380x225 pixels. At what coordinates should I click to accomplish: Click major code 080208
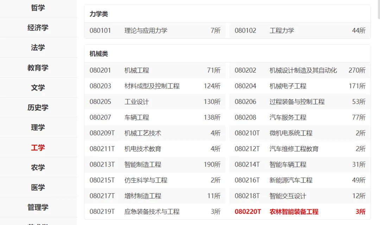click(245, 118)
